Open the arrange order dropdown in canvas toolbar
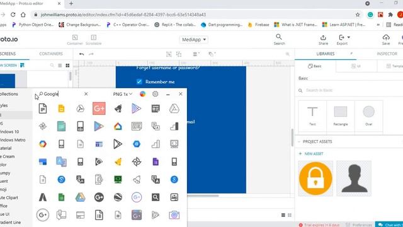The width and height of the screenshot is (403, 227). point(212,54)
